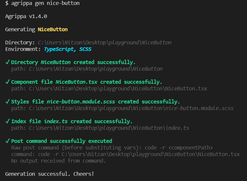247x181 pixels.
Task: Click 'Styles file nice-button.module.scss created successfully.' message
Action: (x=96, y=102)
